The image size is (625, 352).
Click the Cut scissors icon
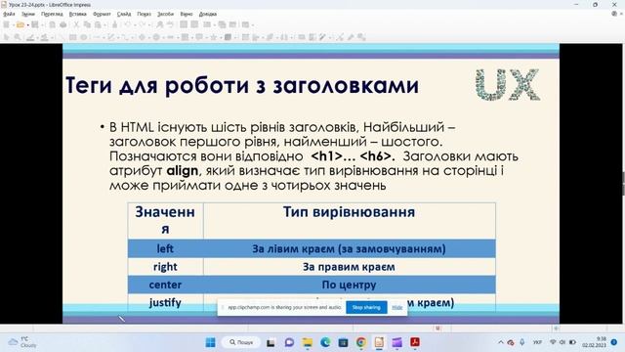tap(76, 24)
